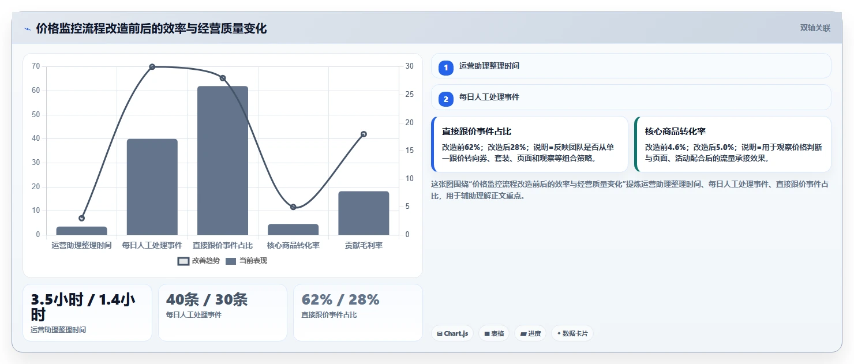Click the x-axis label 核心商品转化率
This screenshot has height=364, width=854.
tap(293, 245)
